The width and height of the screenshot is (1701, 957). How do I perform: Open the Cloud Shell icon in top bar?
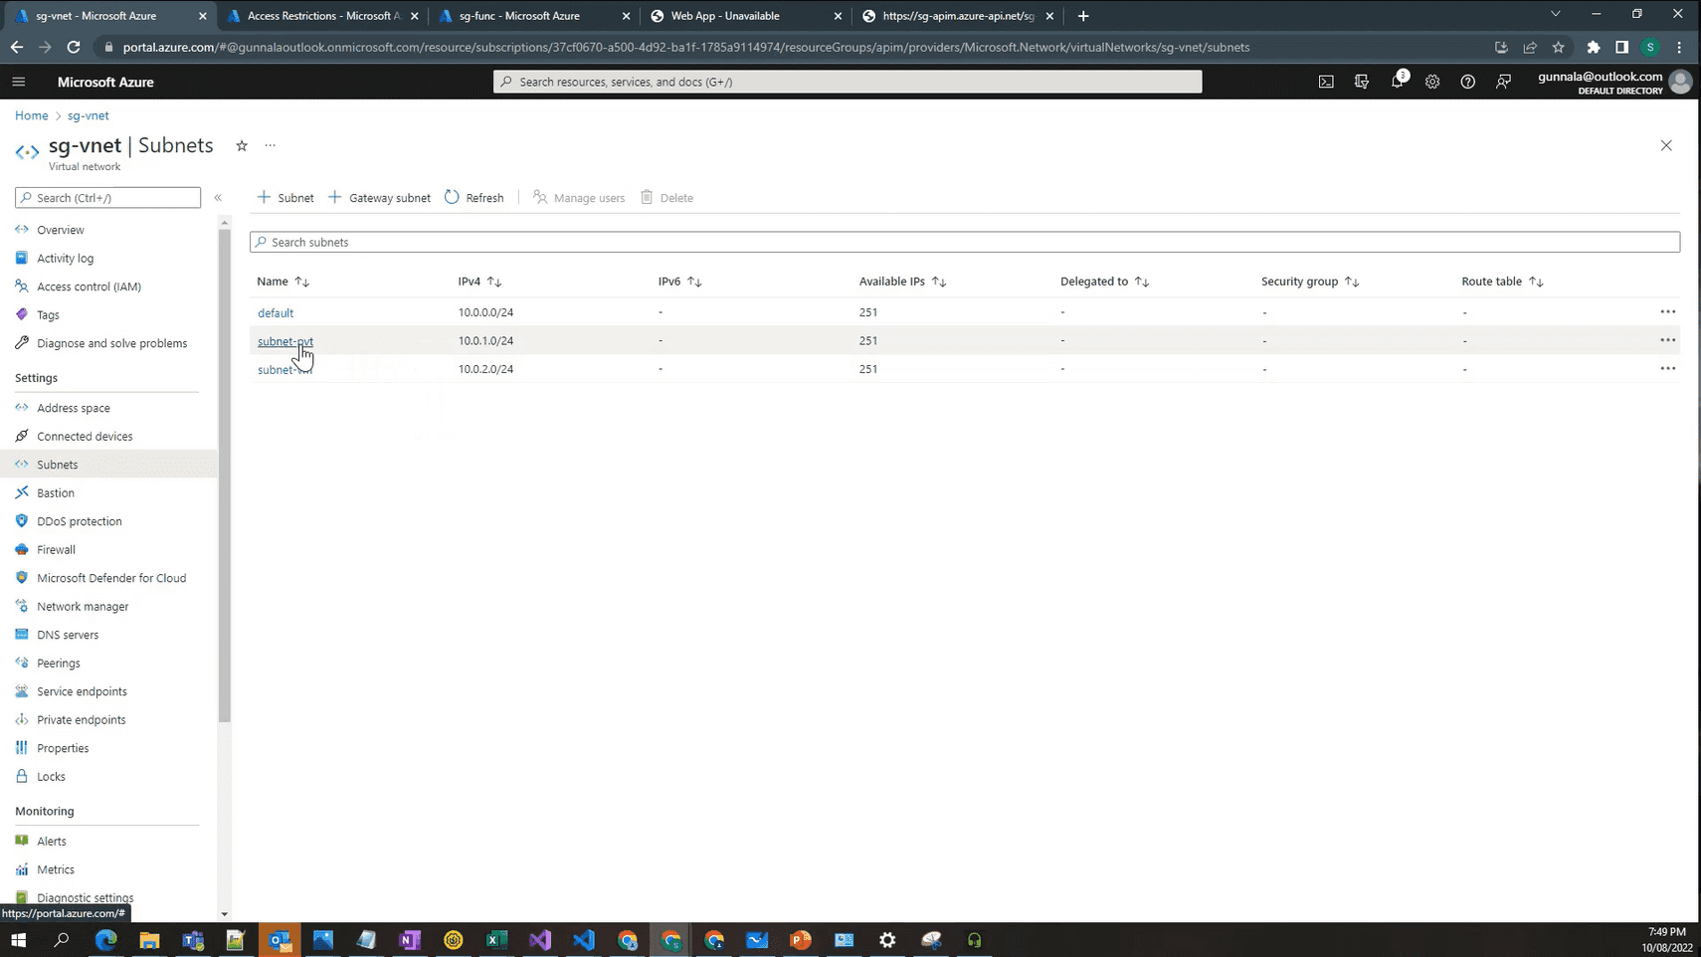tap(1326, 82)
